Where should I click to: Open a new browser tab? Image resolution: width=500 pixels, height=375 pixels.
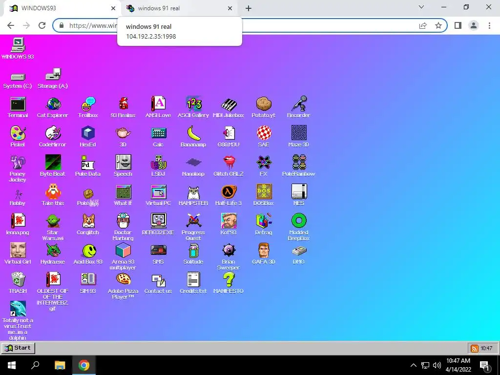(x=249, y=8)
